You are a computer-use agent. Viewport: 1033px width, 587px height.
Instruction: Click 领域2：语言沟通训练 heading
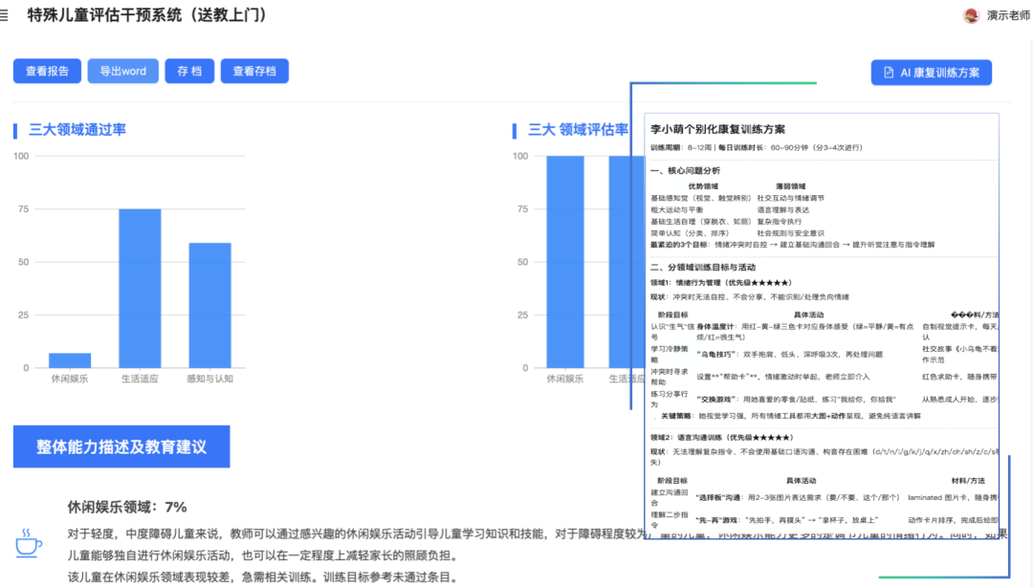point(722,438)
